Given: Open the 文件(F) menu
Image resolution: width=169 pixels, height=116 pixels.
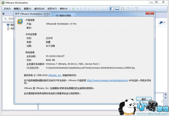Looking at the screenshot, I should coord(7,9).
